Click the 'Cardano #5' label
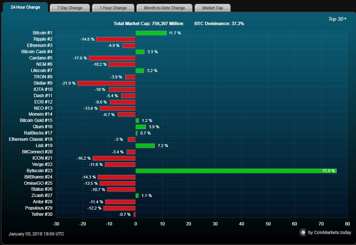This screenshot has height=245, width=356. coord(41,58)
